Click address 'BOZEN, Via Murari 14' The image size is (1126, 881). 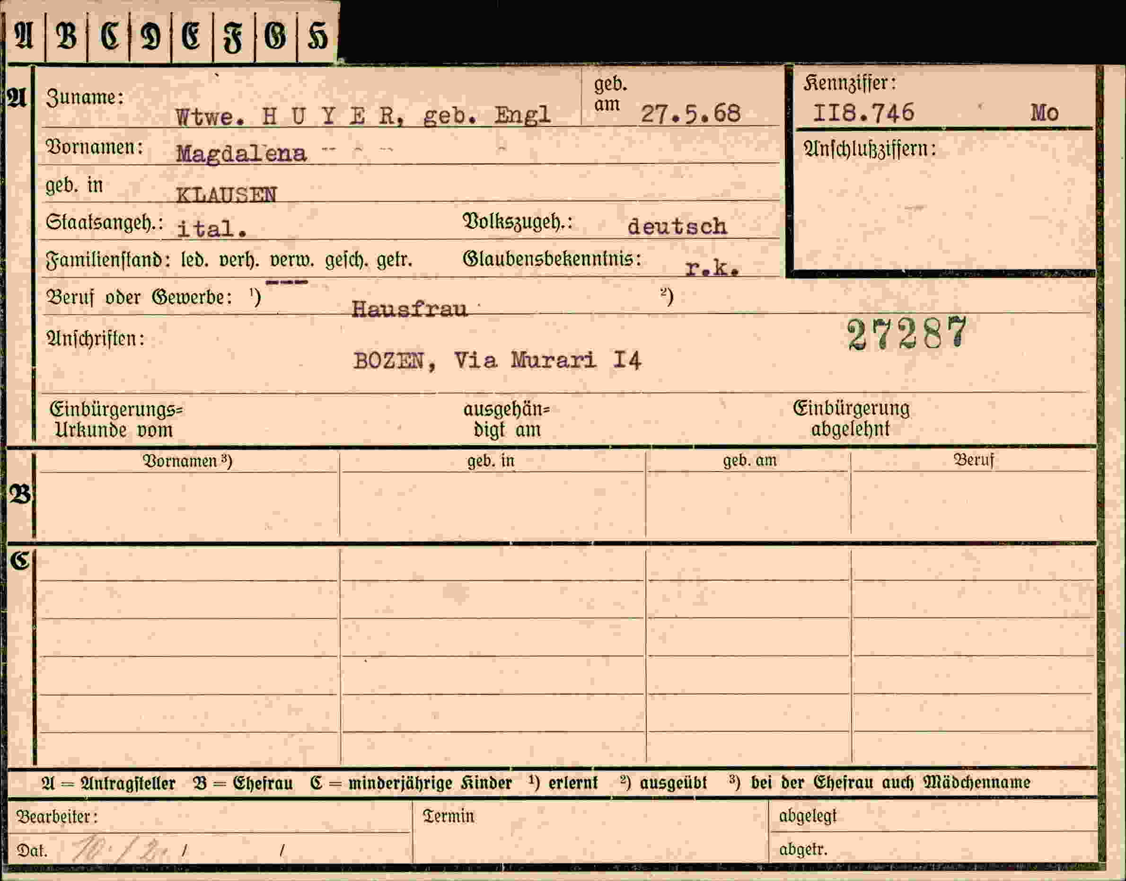pyautogui.click(x=497, y=360)
